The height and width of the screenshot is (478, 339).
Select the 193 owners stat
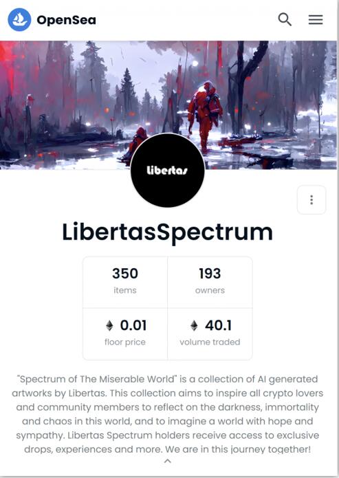tap(210, 282)
